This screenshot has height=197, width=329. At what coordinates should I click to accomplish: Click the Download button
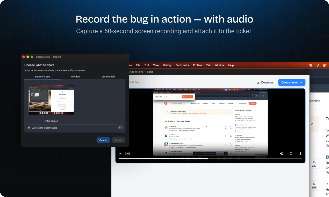point(265,82)
